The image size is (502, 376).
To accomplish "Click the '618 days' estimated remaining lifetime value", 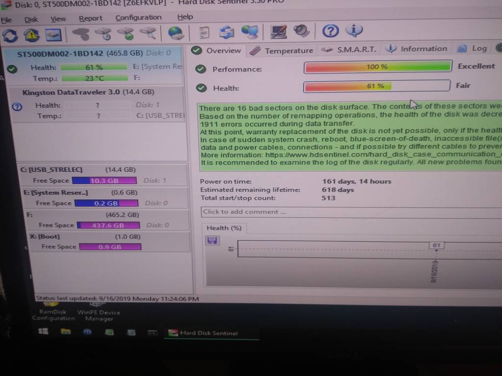I will click(x=338, y=189).
